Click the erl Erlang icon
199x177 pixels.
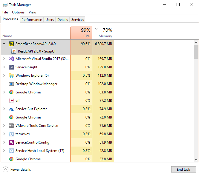(11, 101)
